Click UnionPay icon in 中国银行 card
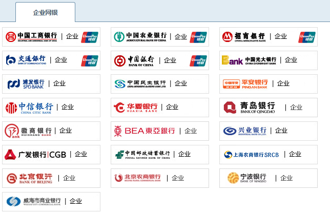 click(198, 61)
